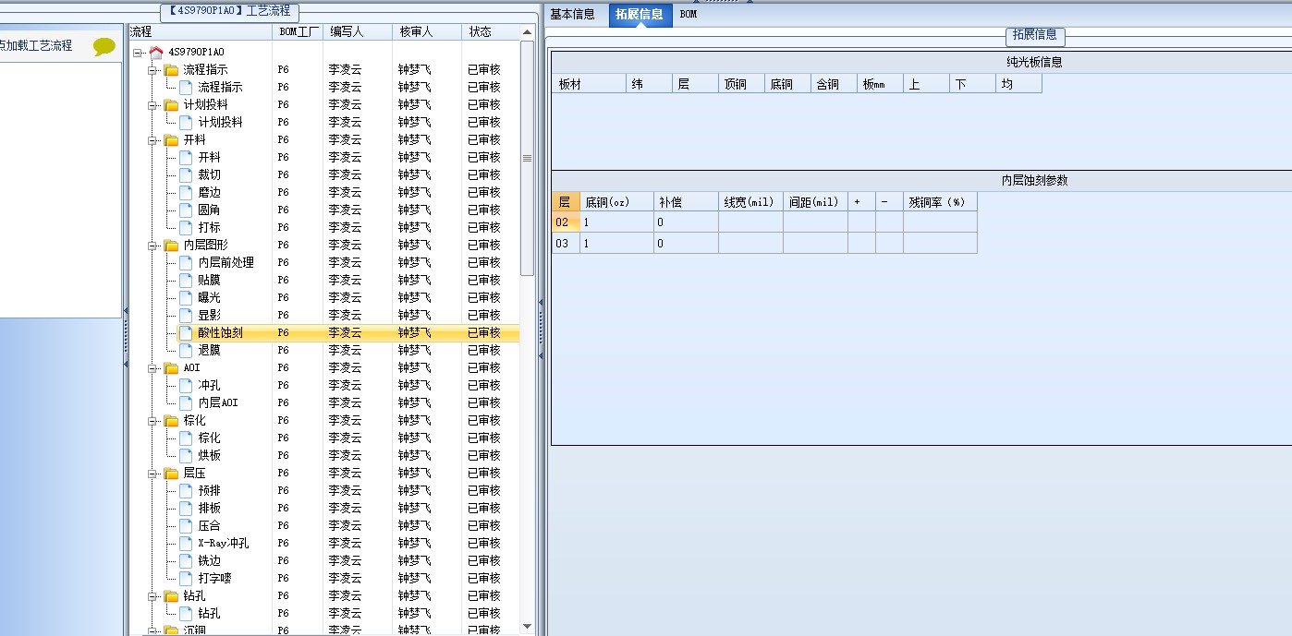Click the green speech bubble icon

point(104,46)
